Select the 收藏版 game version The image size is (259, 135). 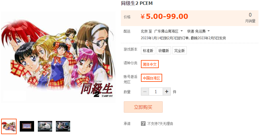[164, 50]
